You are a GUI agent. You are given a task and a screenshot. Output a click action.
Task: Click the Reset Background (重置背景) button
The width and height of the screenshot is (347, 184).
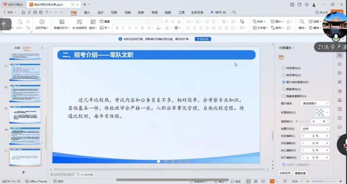[x=300, y=173]
